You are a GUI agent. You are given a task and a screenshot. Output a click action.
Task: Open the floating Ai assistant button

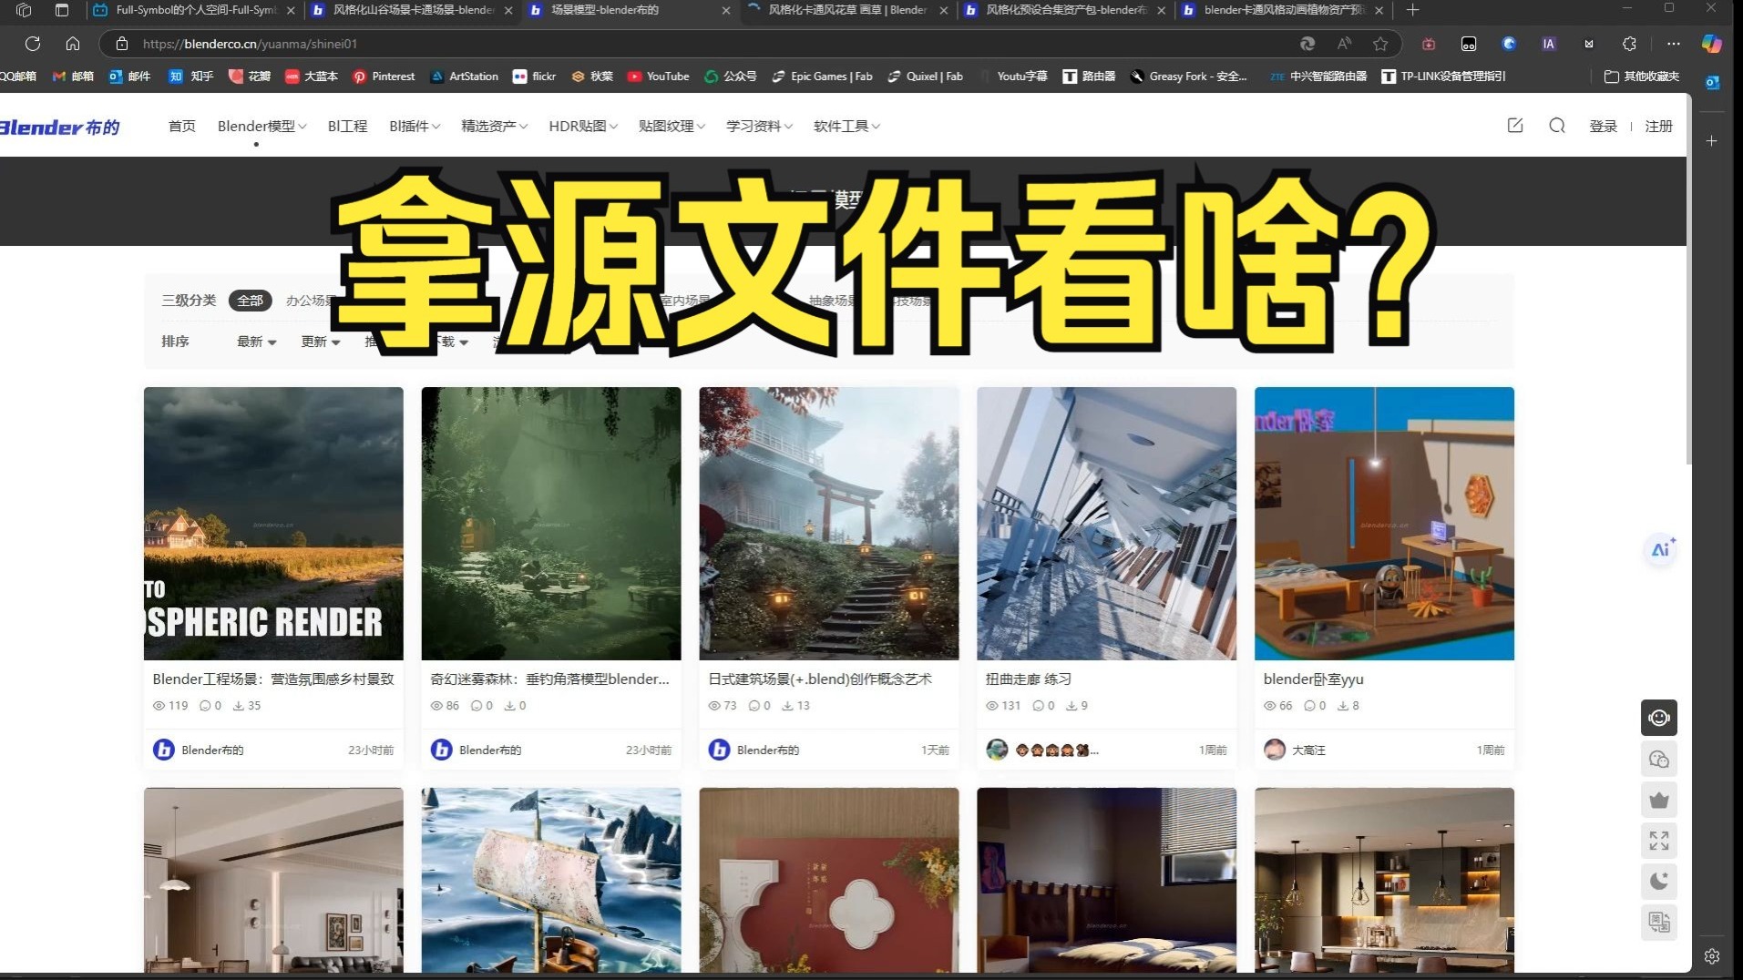point(1661,549)
